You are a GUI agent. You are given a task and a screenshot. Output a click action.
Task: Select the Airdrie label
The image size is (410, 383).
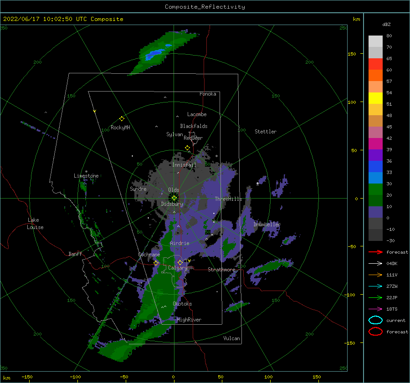coord(179,243)
